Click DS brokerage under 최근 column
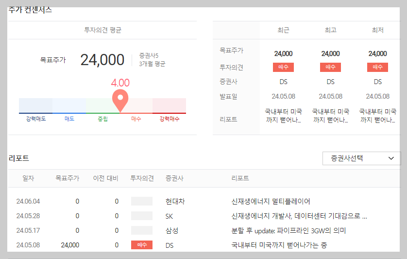 click(283, 82)
